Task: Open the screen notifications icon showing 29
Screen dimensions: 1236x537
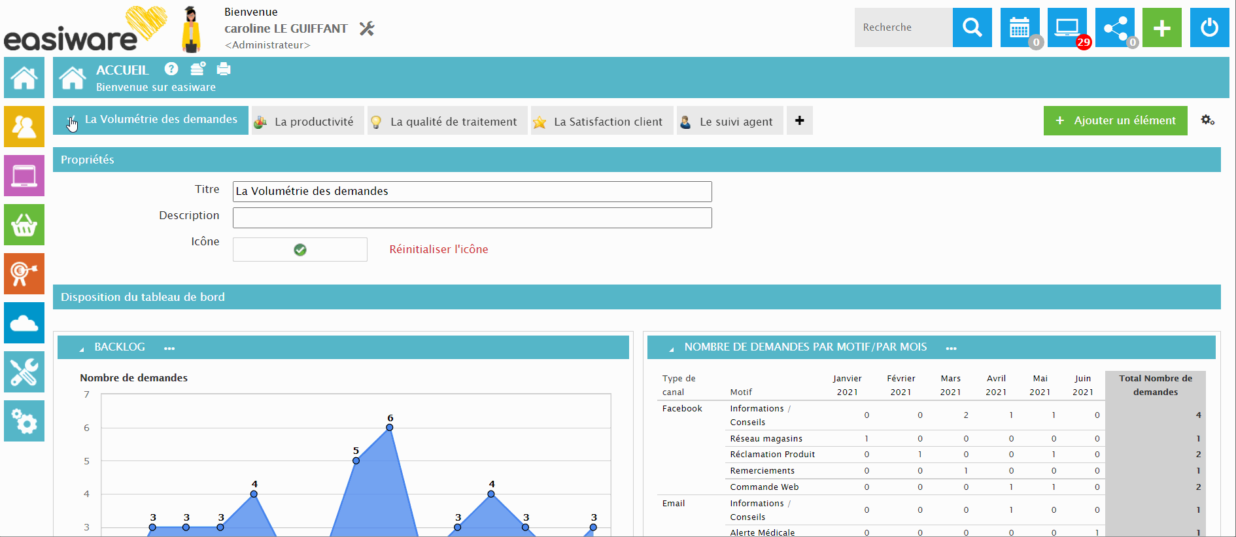Action: pyautogui.click(x=1067, y=27)
